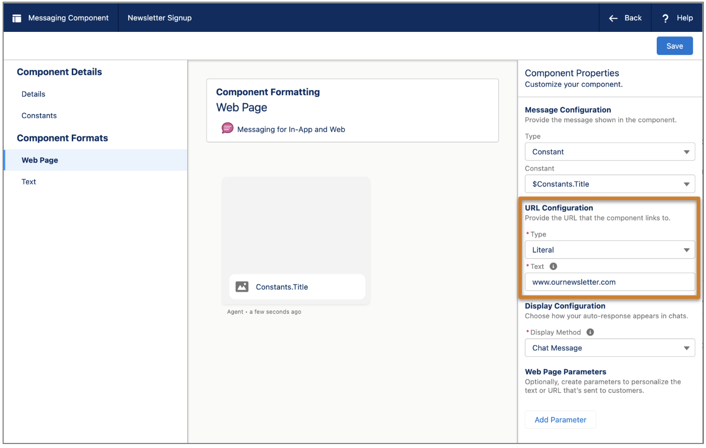Select the Web Page format
706x448 pixels.
pos(40,160)
